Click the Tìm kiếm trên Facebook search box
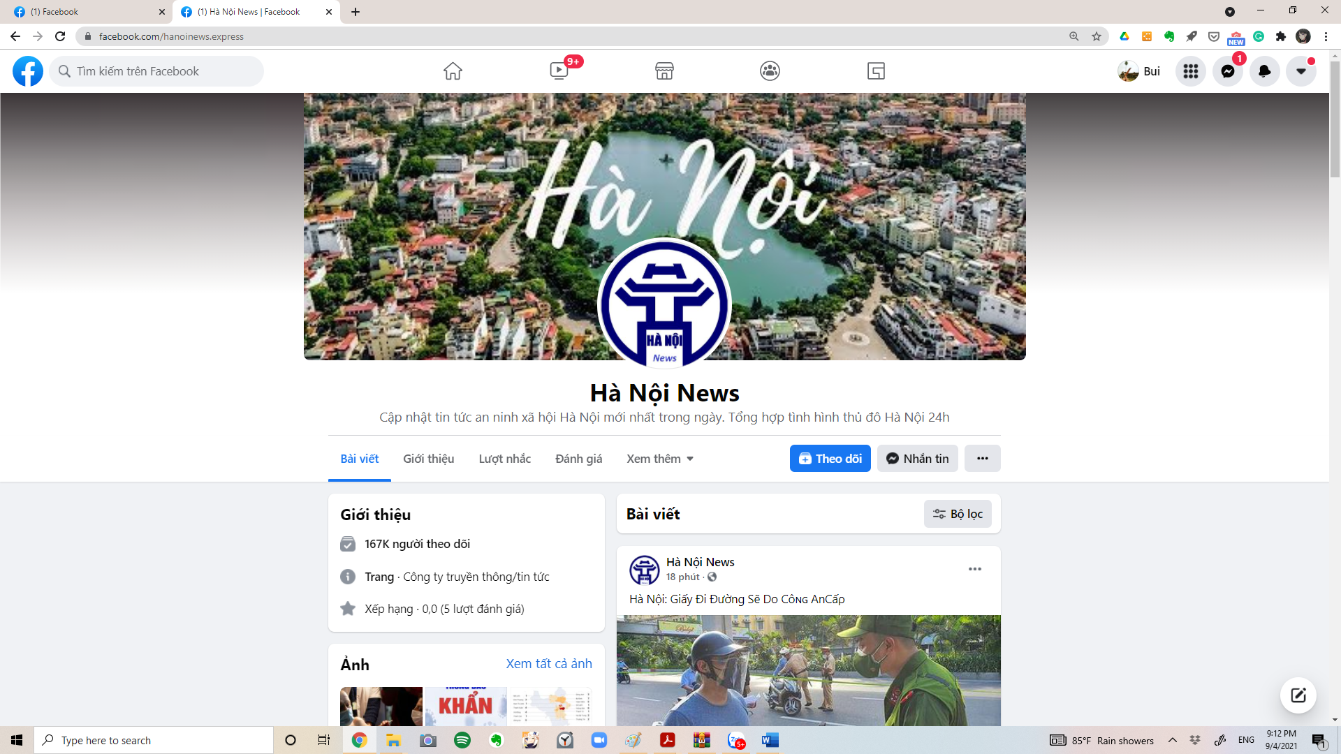Image resolution: width=1341 pixels, height=754 pixels. (x=156, y=71)
